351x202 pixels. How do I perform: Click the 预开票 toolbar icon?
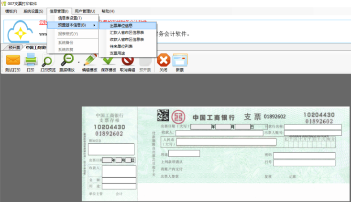(x=145, y=62)
